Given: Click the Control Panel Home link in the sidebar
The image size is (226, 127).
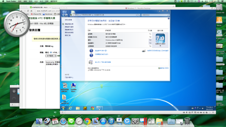Looking at the screenshot, I should [x=68, y=20].
